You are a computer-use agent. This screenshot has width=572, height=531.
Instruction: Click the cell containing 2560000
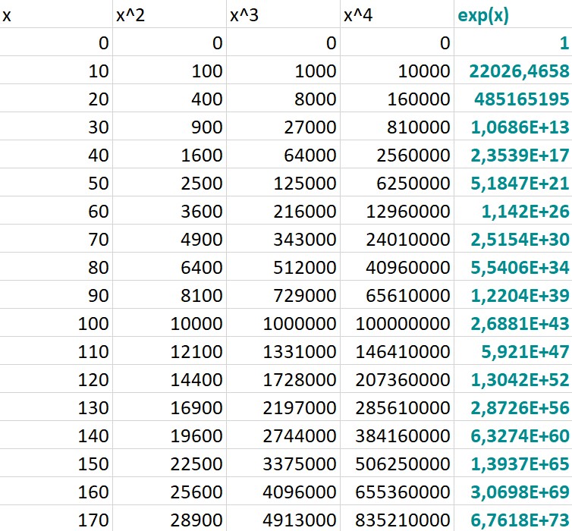(398, 155)
